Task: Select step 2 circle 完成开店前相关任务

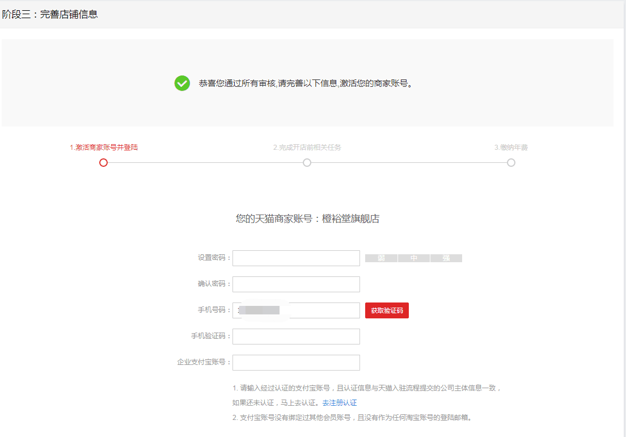Action: (307, 162)
